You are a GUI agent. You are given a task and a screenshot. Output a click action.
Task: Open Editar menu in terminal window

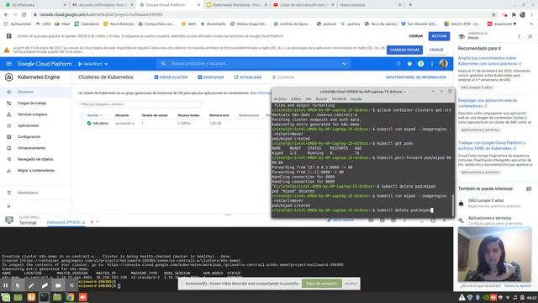pyautogui.click(x=296, y=99)
